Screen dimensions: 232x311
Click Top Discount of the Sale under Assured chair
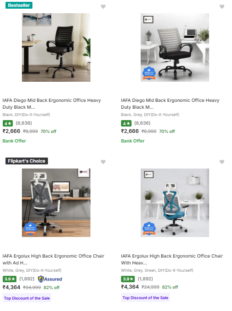click(x=27, y=298)
